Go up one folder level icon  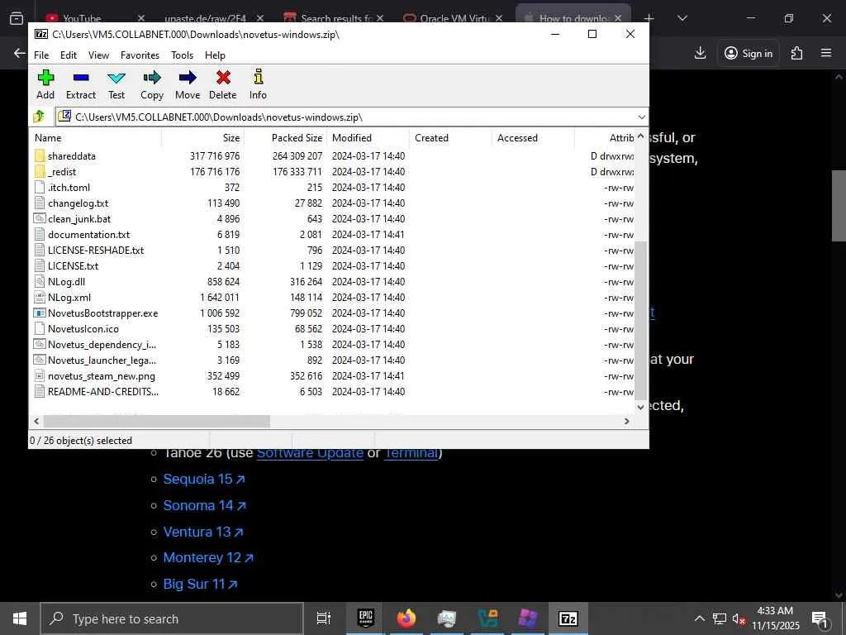(x=39, y=117)
